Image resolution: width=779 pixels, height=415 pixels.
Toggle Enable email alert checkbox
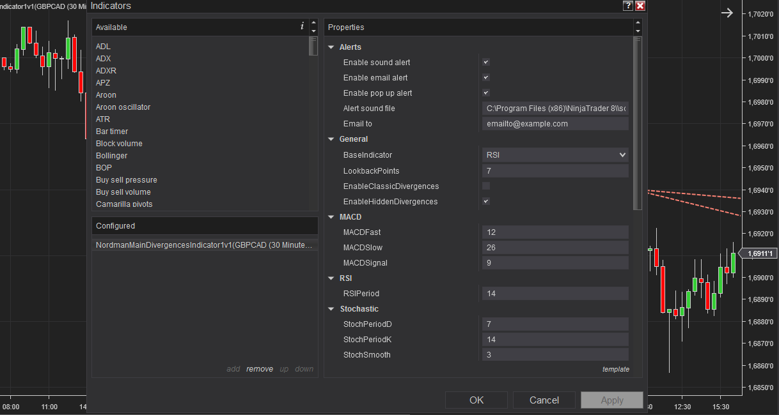click(x=486, y=78)
